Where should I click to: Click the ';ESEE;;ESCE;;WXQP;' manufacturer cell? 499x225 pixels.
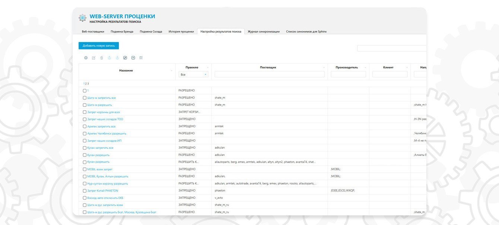click(x=349, y=191)
